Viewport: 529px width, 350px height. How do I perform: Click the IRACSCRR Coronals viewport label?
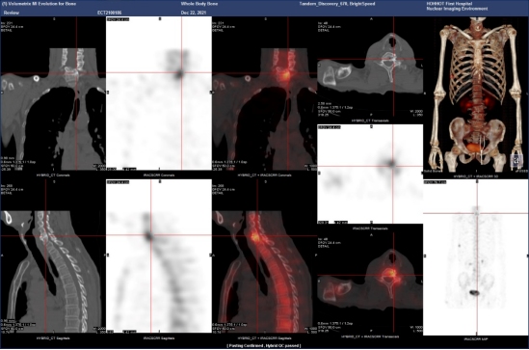tap(159, 175)
